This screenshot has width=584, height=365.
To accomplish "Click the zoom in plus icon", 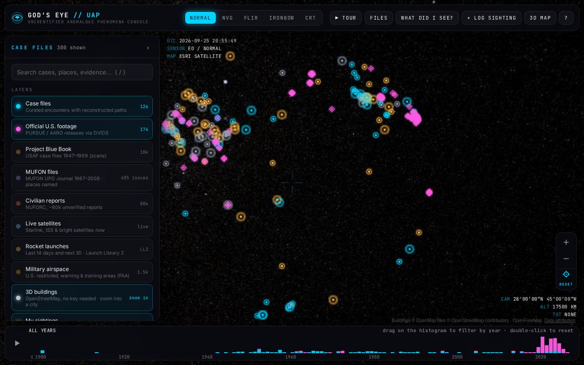I will 566,242.
